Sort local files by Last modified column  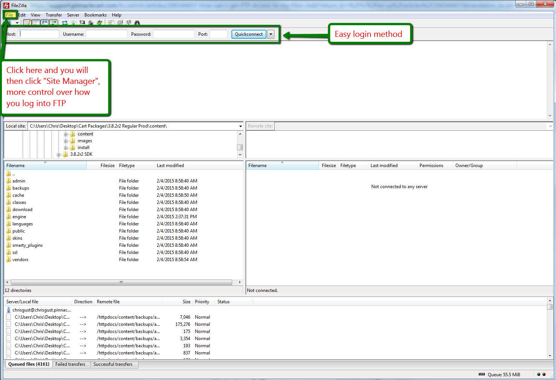(199, 166)
